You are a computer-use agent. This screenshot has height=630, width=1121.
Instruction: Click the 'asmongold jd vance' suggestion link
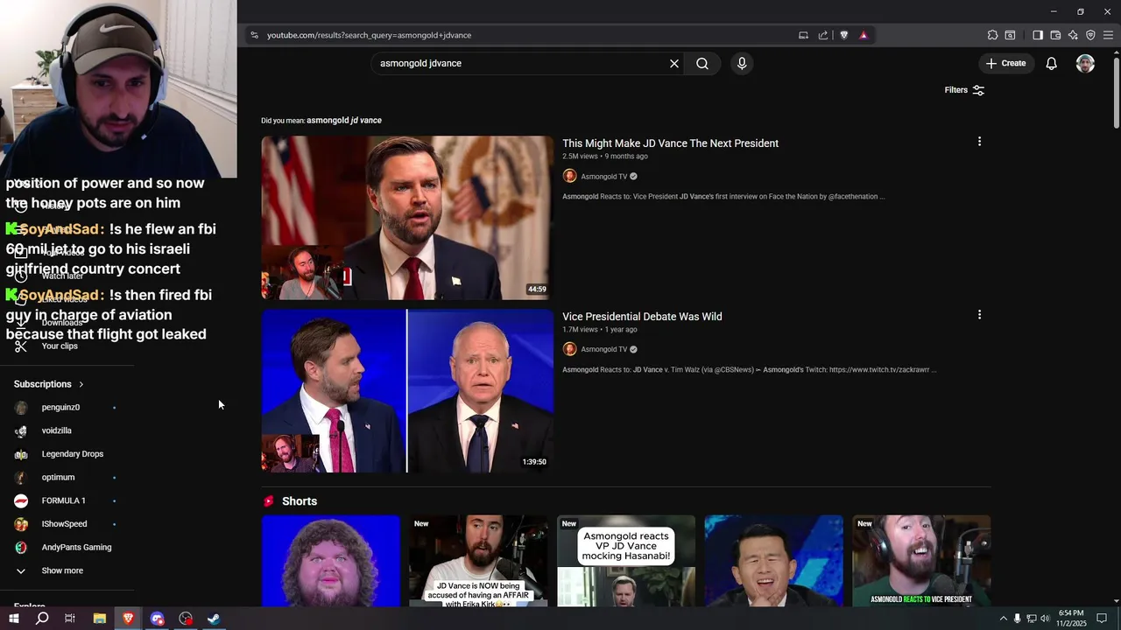(x=344, y=120)
